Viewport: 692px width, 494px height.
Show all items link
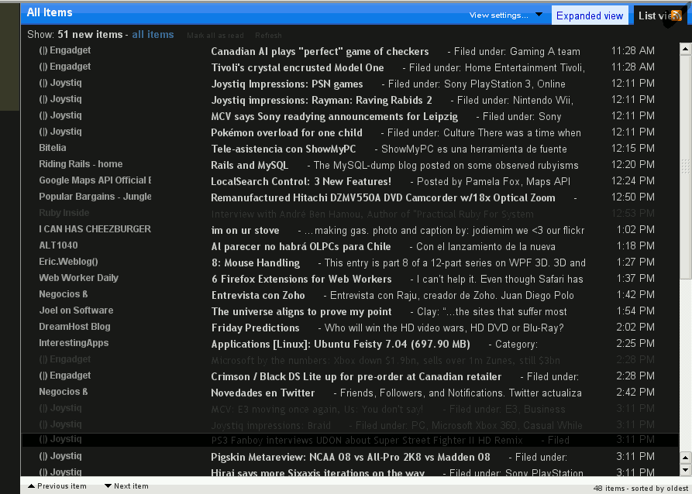(x=153, y=34)
